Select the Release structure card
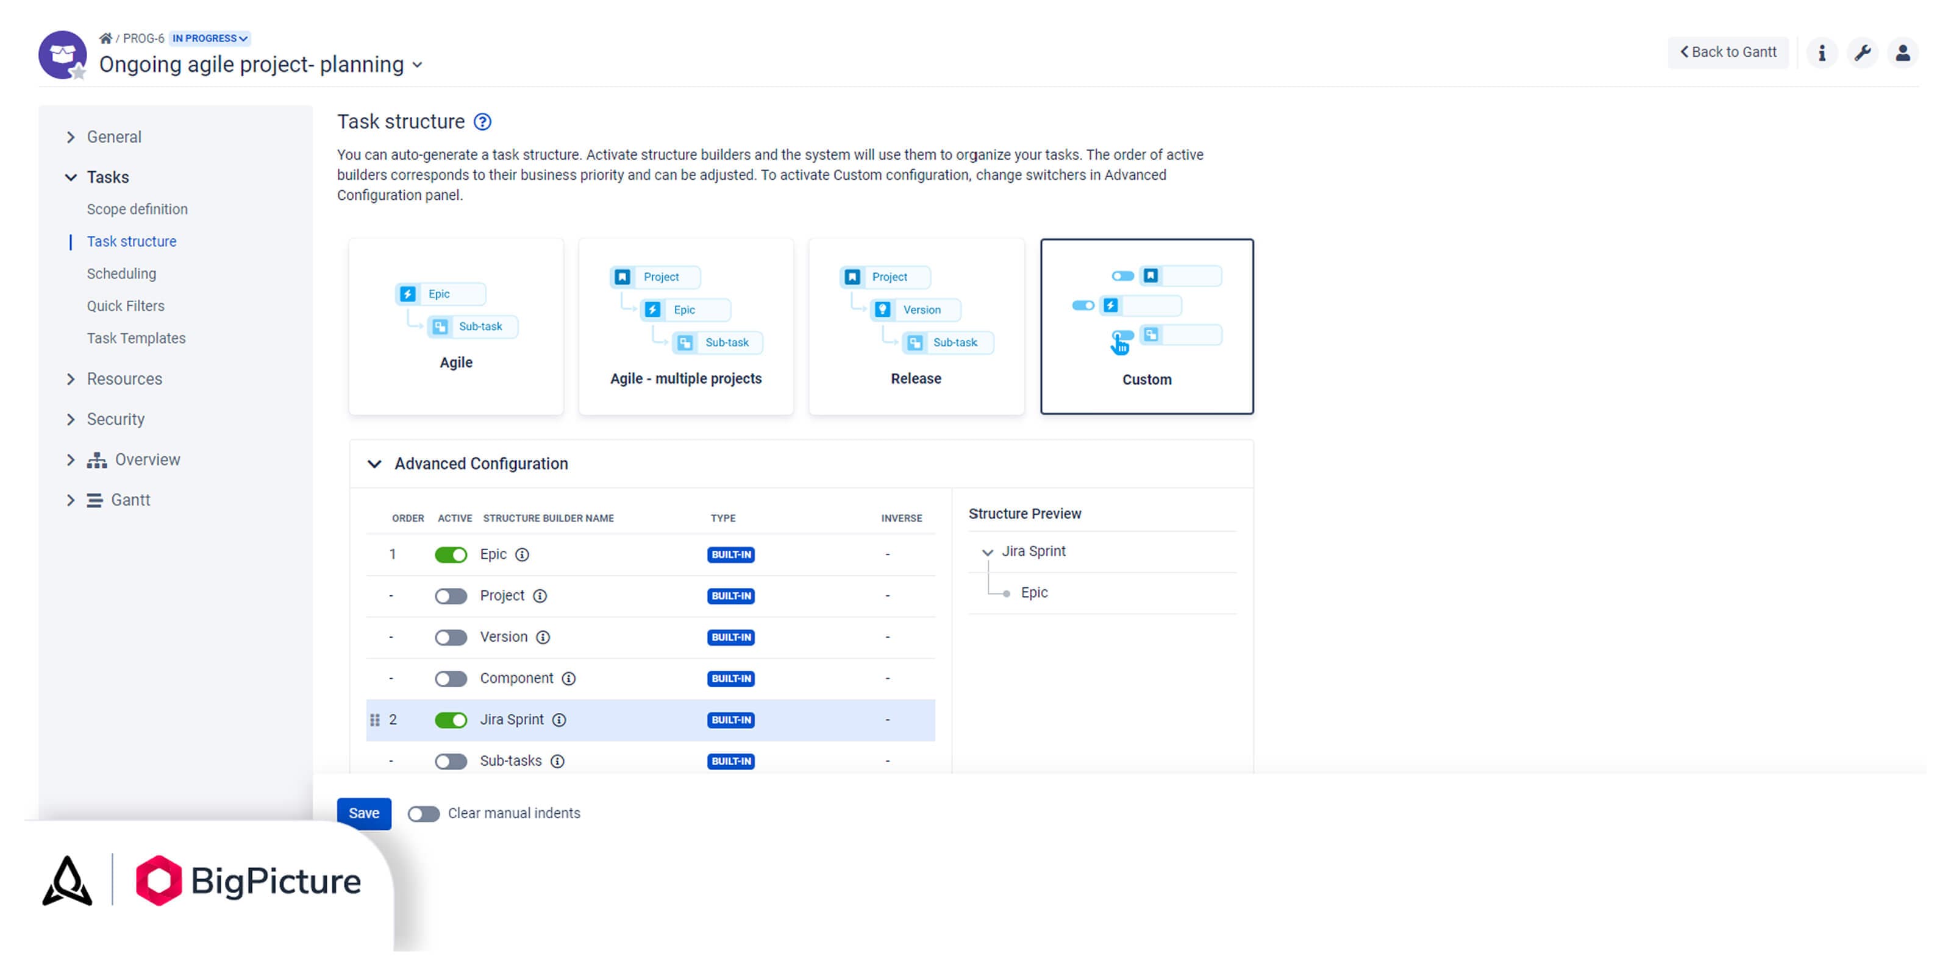The image size is (1951, 976). pos(916,326)
